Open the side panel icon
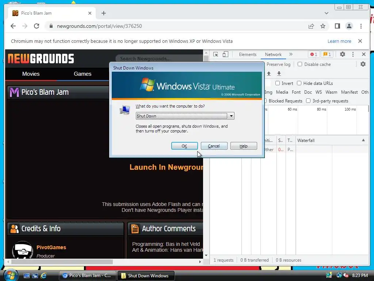 (x=337, y=26)
